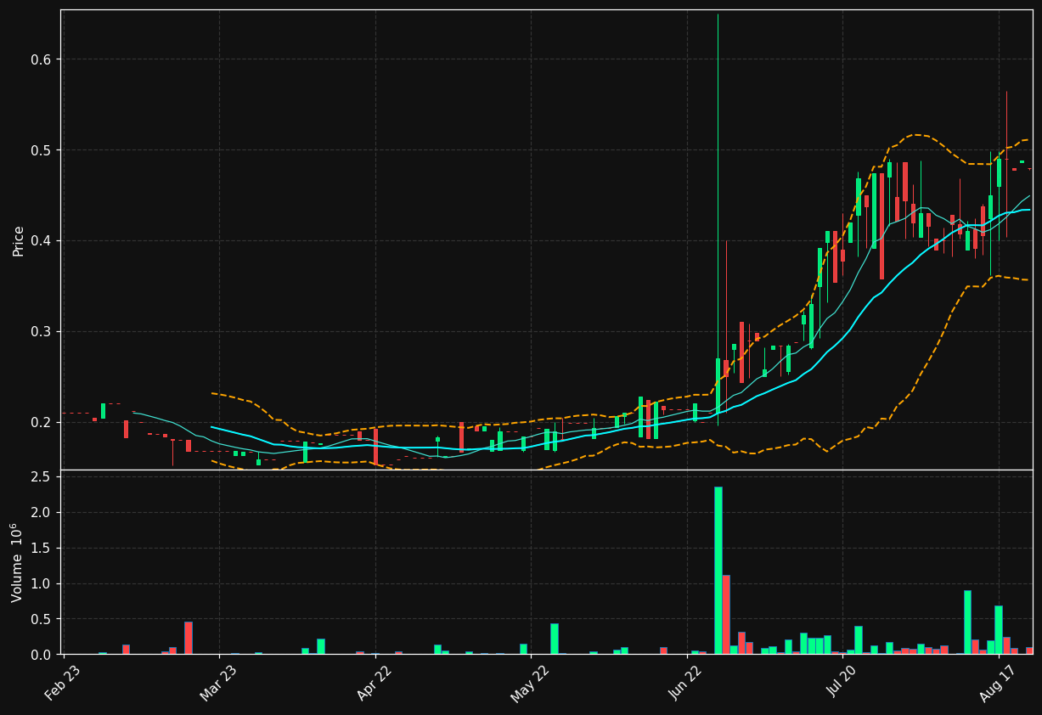The height and width of the screenshot is (715, 1042).
Task: Click the 1.5 volume axis value
Action: click(42, 549)
